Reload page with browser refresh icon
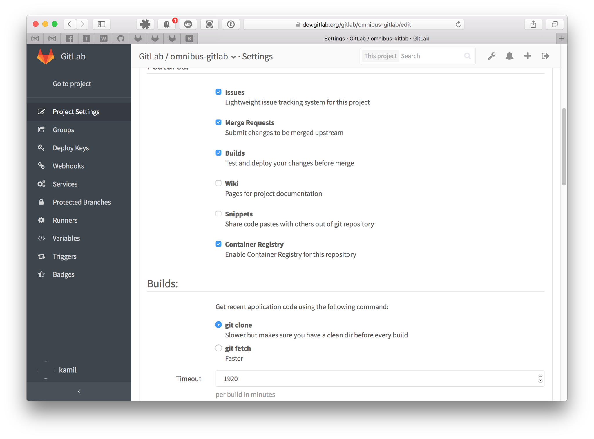This screenshot has height=439, width=594. point(458,24)
